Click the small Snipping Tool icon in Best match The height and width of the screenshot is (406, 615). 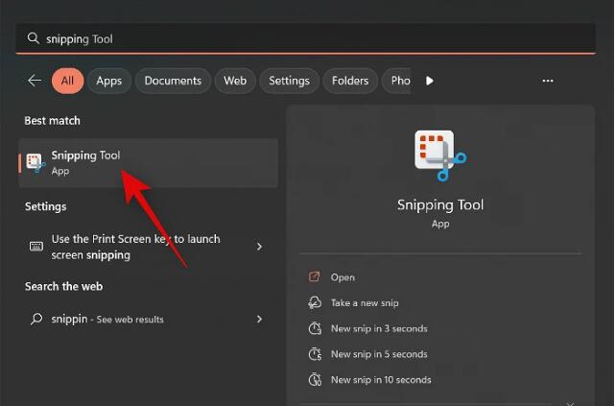pyautogui.click(x=35, y=163)
